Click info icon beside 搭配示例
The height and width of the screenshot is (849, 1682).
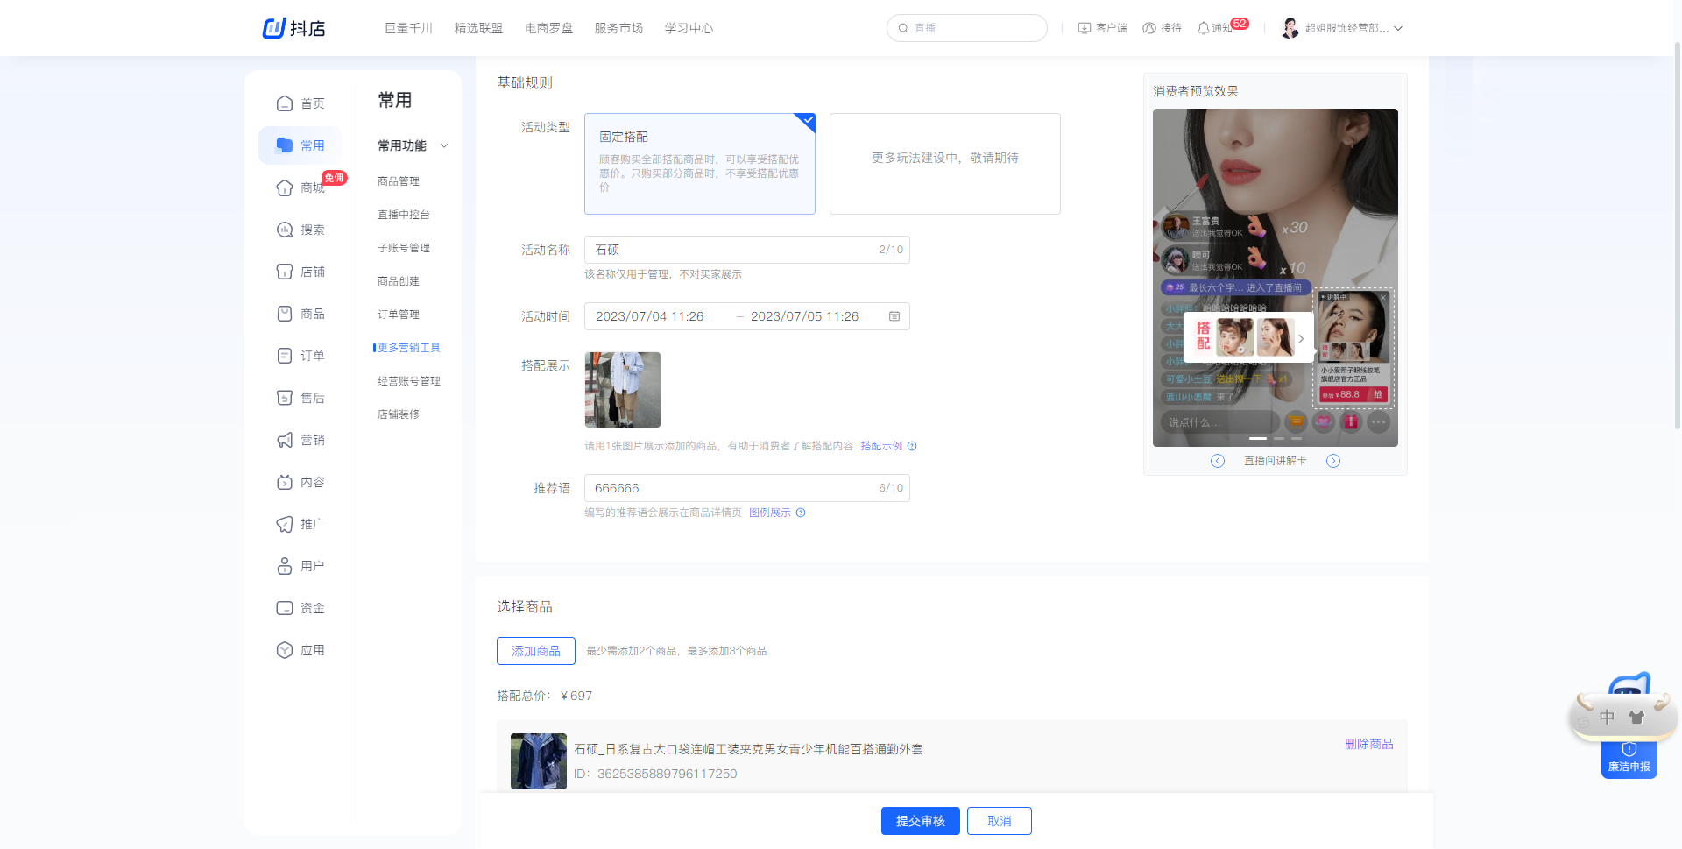pos(912,446)
